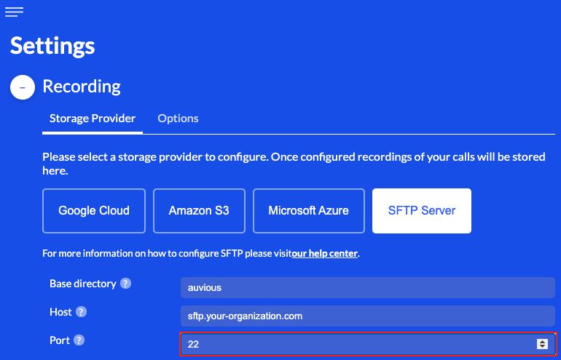Screen dimensions: 561x360
Task: Click the Base directory label
Action: coord(82,284)
